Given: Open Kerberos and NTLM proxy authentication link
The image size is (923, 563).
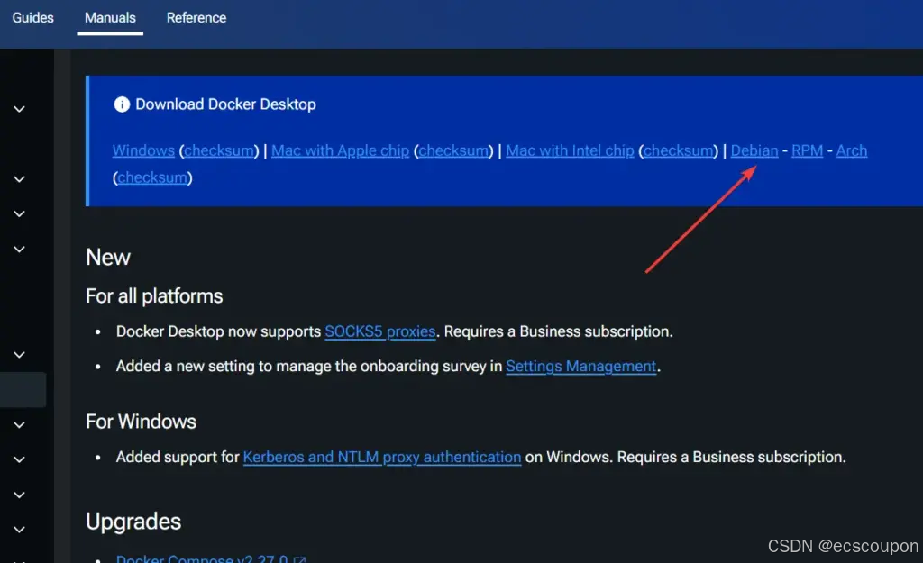Looking at the screenshot, I should (x=382, y=457).
